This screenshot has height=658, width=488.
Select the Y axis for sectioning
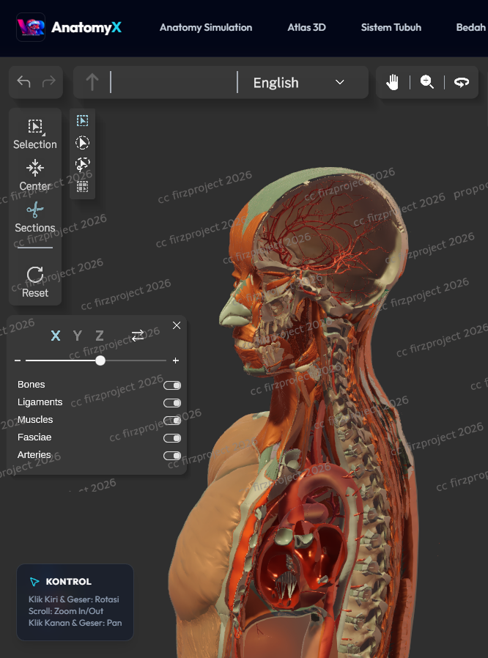point(78,336)
